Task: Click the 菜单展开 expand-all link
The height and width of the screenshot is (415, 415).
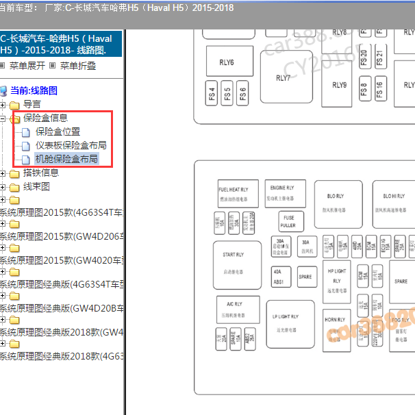Action: [x=27, y=66]
